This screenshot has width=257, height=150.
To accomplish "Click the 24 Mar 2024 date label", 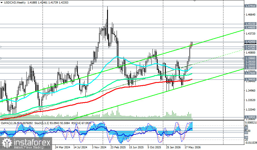I will coord(63,147).
